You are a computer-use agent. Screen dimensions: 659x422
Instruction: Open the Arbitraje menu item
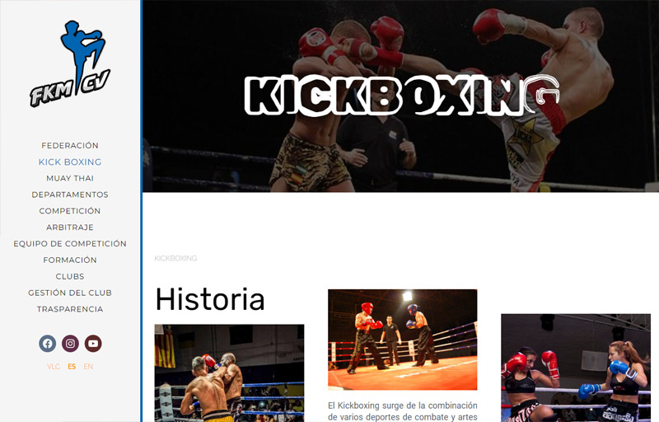70,227
